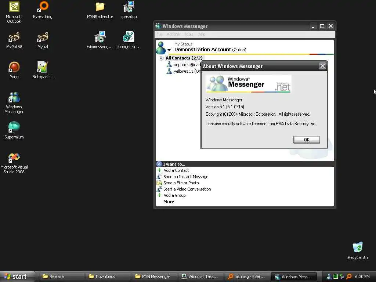Screen dimensions: 376x282
Task: Select the MyPal 68 desktop icon
Action: (14, 40)
